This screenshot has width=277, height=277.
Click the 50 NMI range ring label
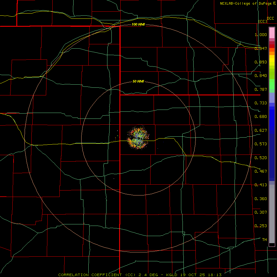click(138, 81)
